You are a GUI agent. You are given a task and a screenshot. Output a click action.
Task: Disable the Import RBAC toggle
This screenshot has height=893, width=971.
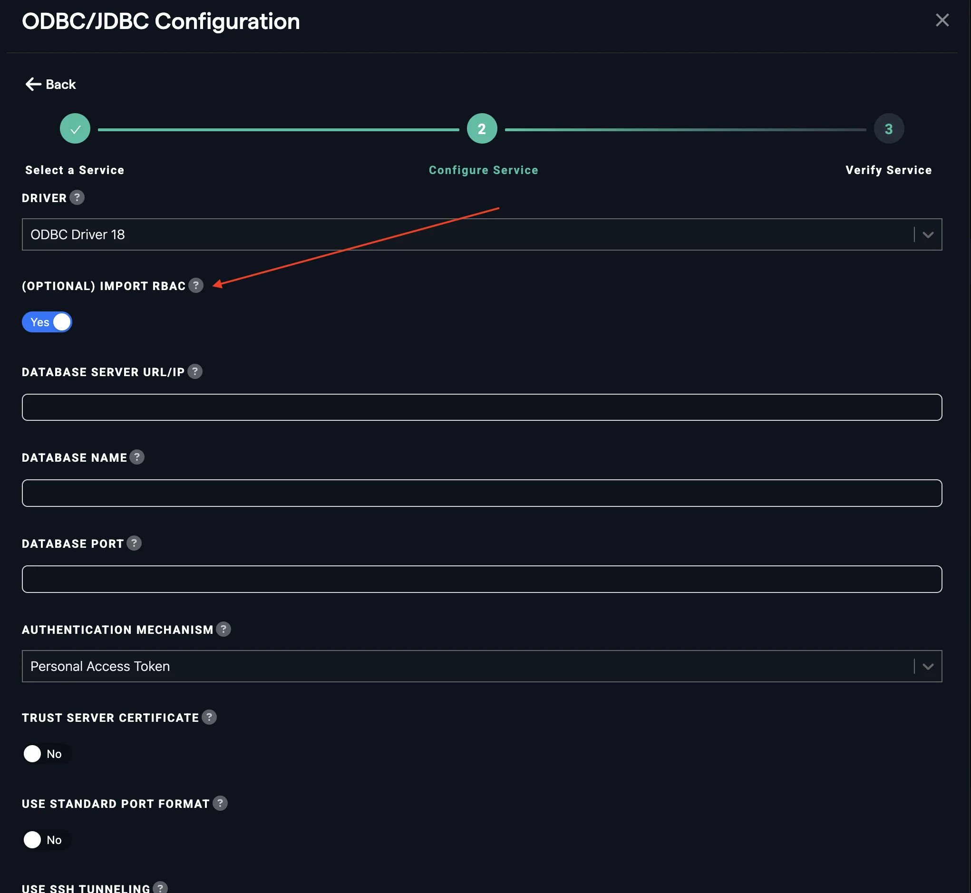(x=47, y=322)
